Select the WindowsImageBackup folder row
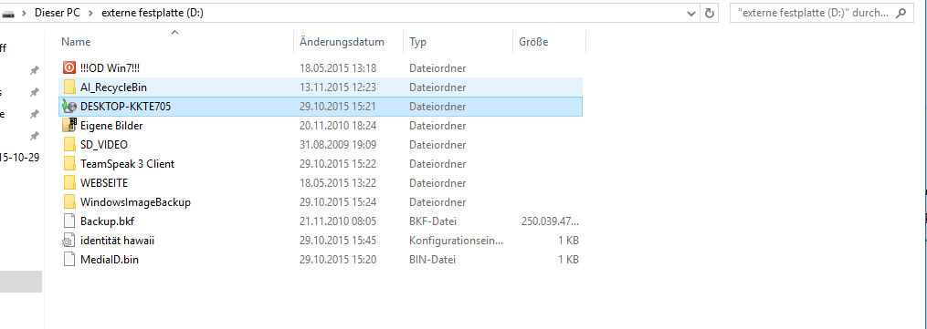 pos(321,202)
